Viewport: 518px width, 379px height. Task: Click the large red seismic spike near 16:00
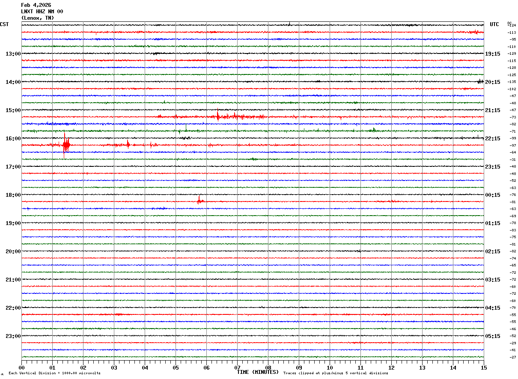coord(65,145)
